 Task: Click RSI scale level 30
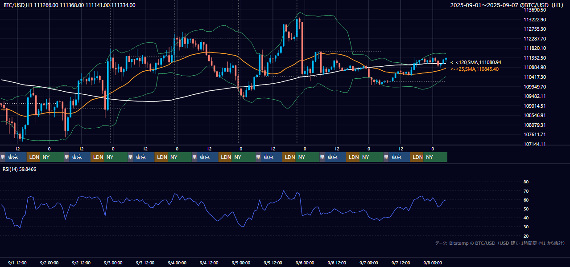tap(526, 227)
